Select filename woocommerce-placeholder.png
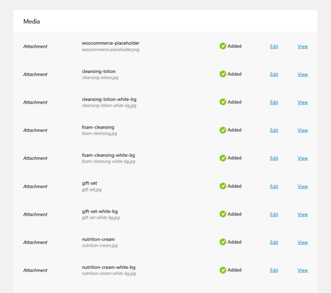 [110, 50]
